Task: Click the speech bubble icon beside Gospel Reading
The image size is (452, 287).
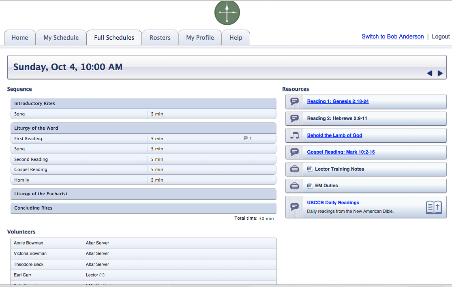Action: tap(295, 152)
